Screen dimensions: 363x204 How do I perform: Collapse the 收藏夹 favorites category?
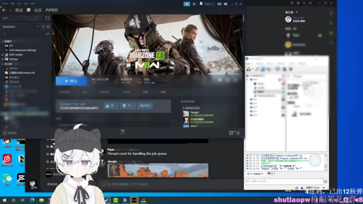3,41
